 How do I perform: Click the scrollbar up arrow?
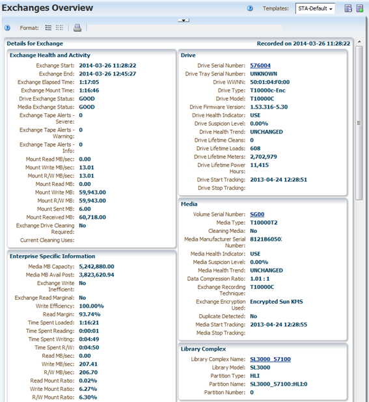tap(359, 42)
